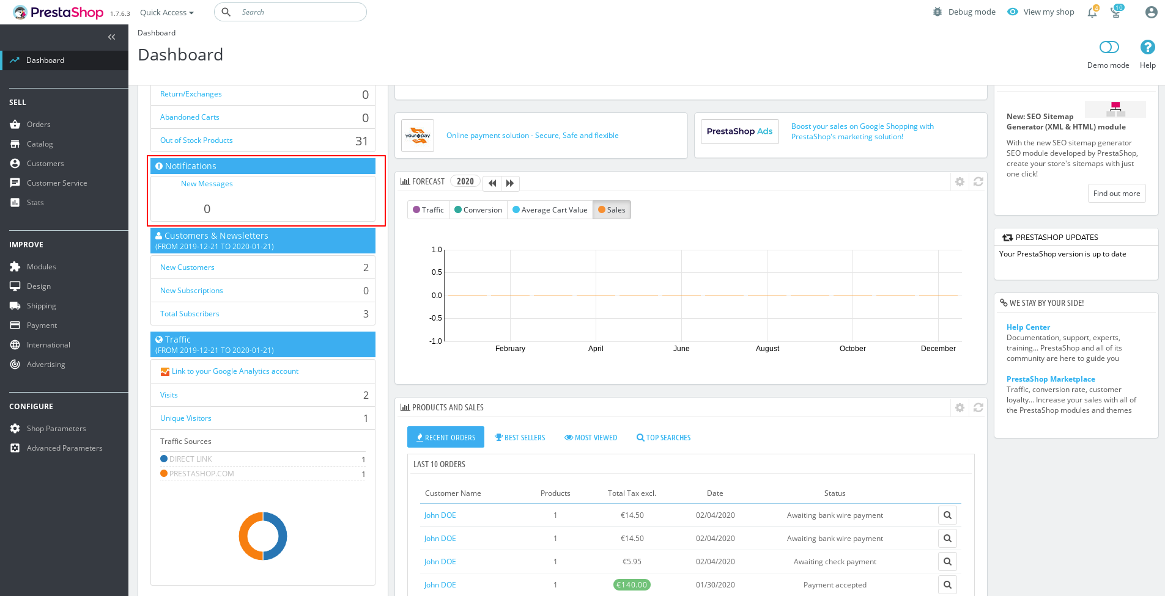The image size is (1165, 596).
Task: Click Link to your Google Analytics account
Action: point(235,371)
